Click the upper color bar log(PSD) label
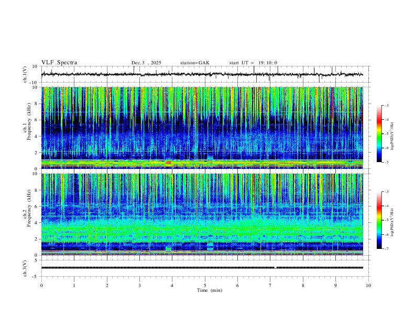 392,136
